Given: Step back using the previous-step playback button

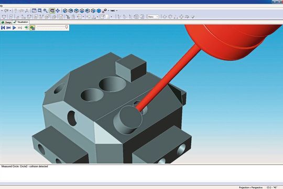Looking at the screenshot, I should tap(8, 28).
